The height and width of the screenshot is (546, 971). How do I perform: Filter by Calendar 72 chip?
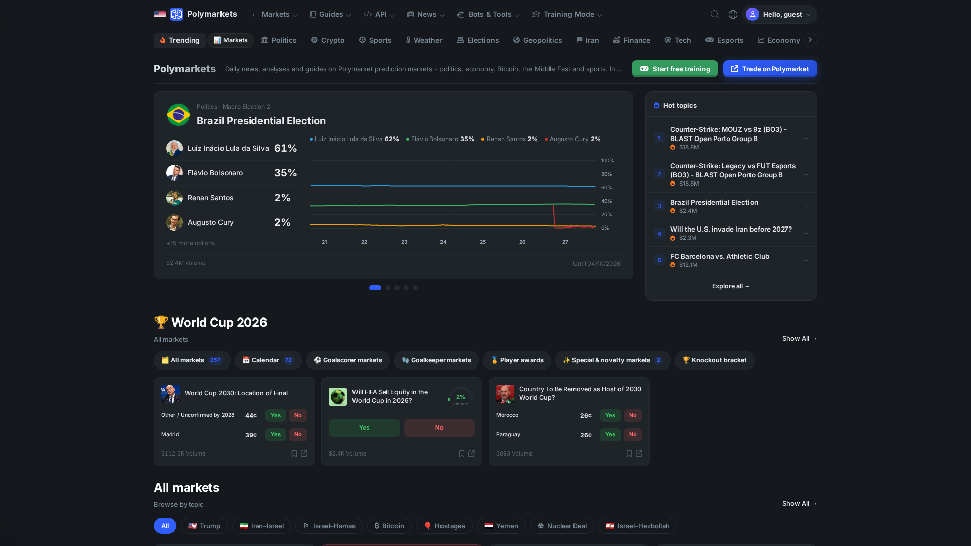tap(268, 360)
